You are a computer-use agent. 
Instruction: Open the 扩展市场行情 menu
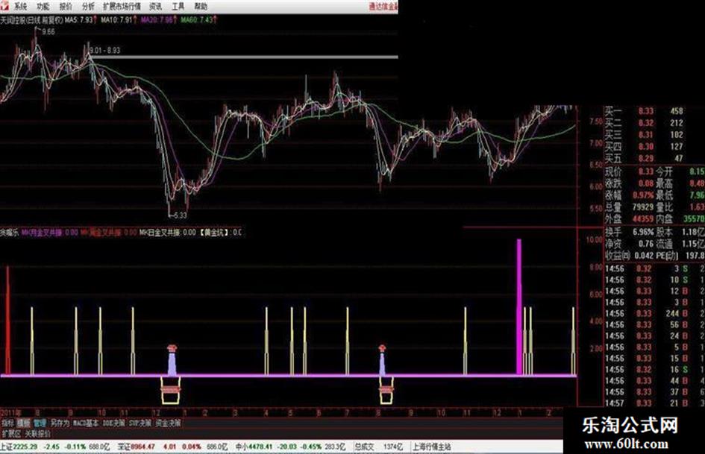[122, 6]
